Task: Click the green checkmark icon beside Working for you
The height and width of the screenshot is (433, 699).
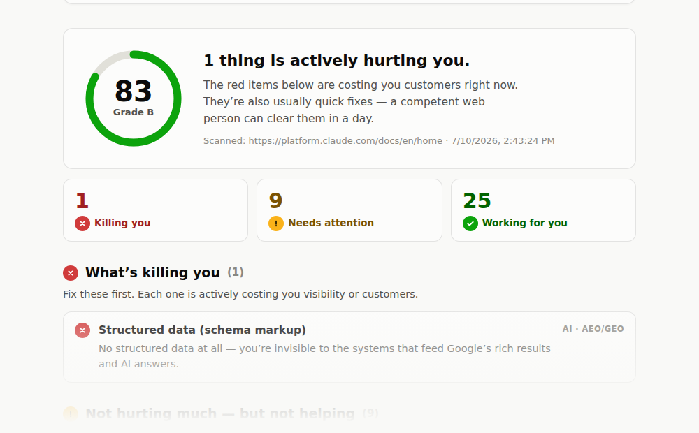Action: (x=470, y=223)
